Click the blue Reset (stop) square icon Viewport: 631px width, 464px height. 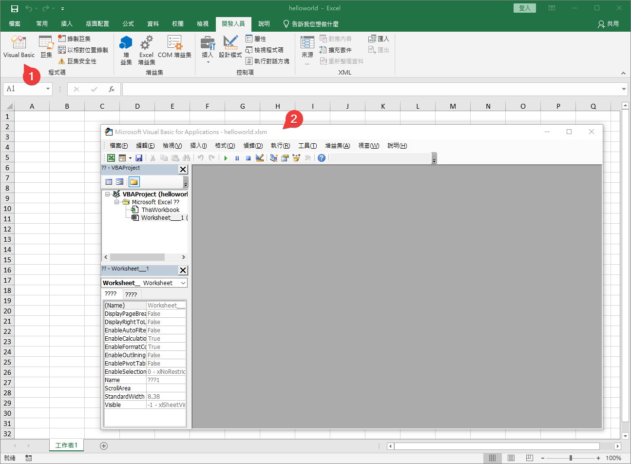pos(248,158)
